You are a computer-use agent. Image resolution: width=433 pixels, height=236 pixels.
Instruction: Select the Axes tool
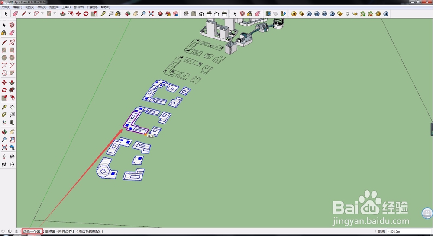[x=4, y=122]
